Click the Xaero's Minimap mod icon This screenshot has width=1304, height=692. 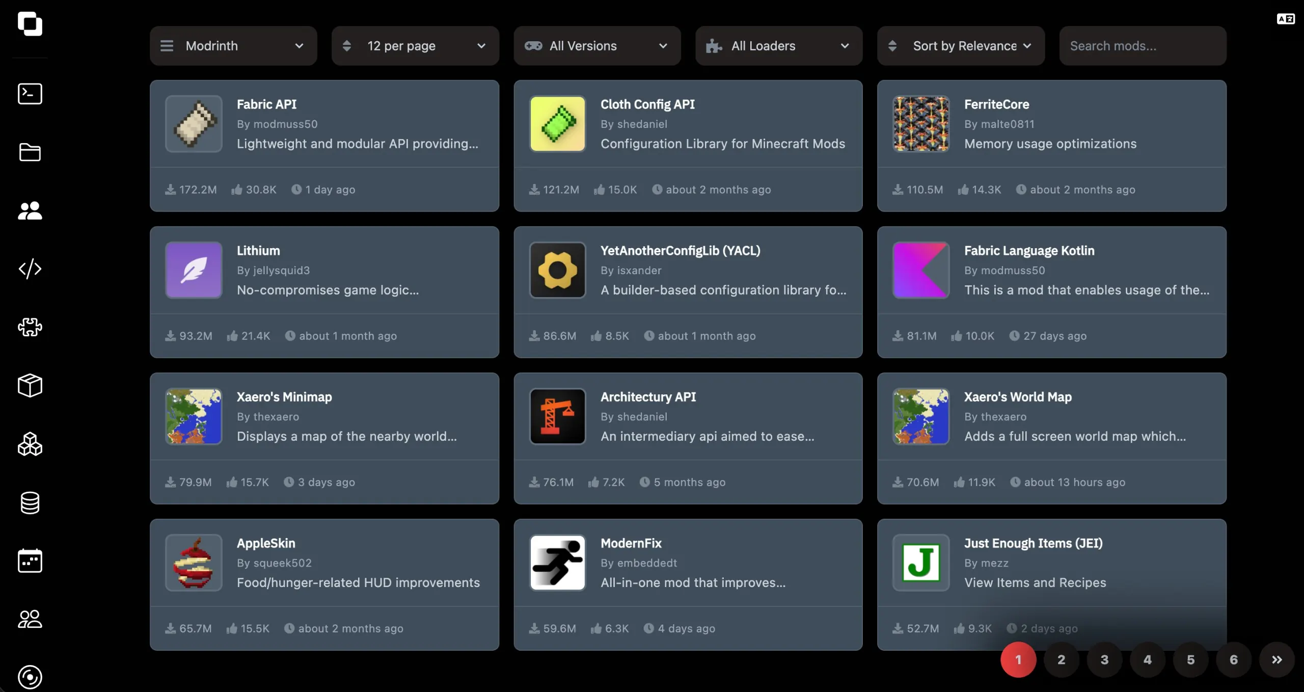click(194, 416)
